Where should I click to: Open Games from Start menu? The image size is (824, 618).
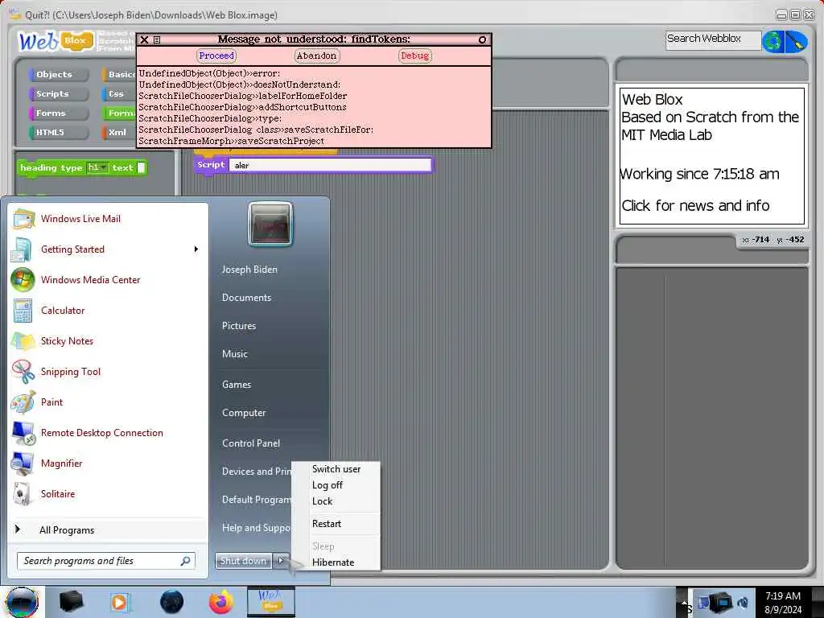pyautogui.click(x=237, y=385)
